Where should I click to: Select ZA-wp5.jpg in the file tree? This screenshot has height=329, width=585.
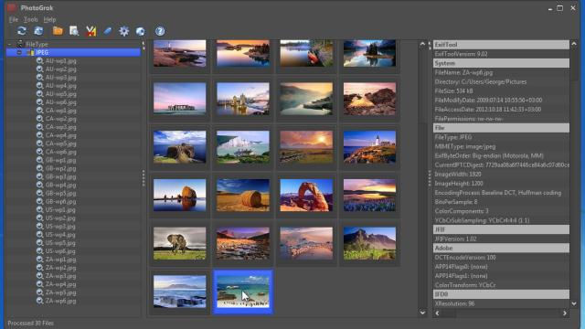(x=61, y=292)
